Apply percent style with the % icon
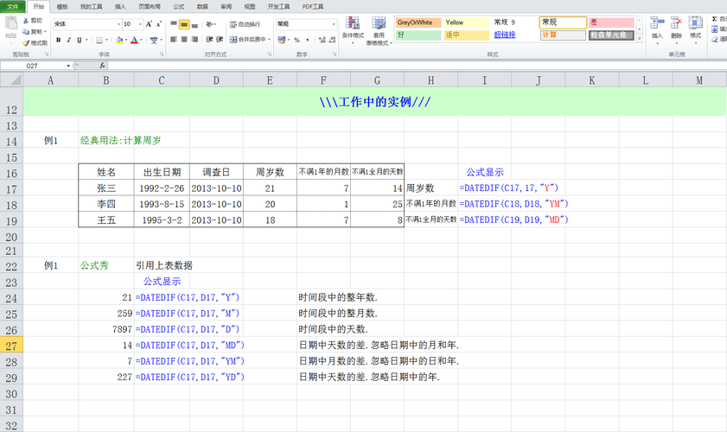Viewport: 727px width, 432px height. pos(297,40)
